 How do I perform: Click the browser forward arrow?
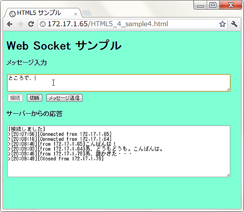pos(20,24)
